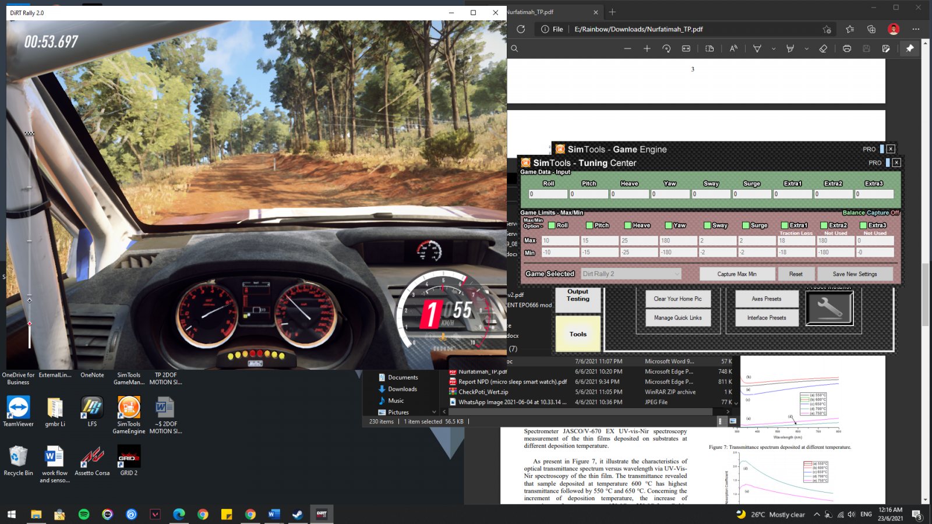Fit PDF to width
Image resolution: width=932 pixels, height=524 pixels.
(x=686, y=49)
